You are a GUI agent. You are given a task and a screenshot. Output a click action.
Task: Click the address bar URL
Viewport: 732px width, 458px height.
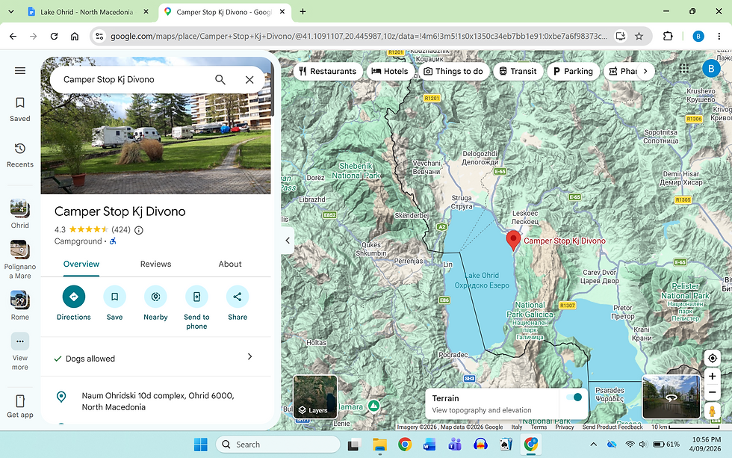pos(359,36)
